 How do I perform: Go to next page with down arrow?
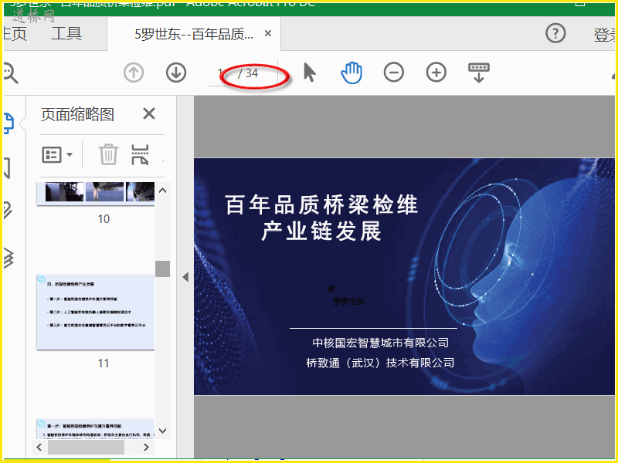176,73
